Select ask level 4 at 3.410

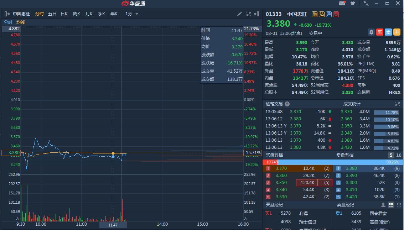pyautogui.click(x=368, y=190)
